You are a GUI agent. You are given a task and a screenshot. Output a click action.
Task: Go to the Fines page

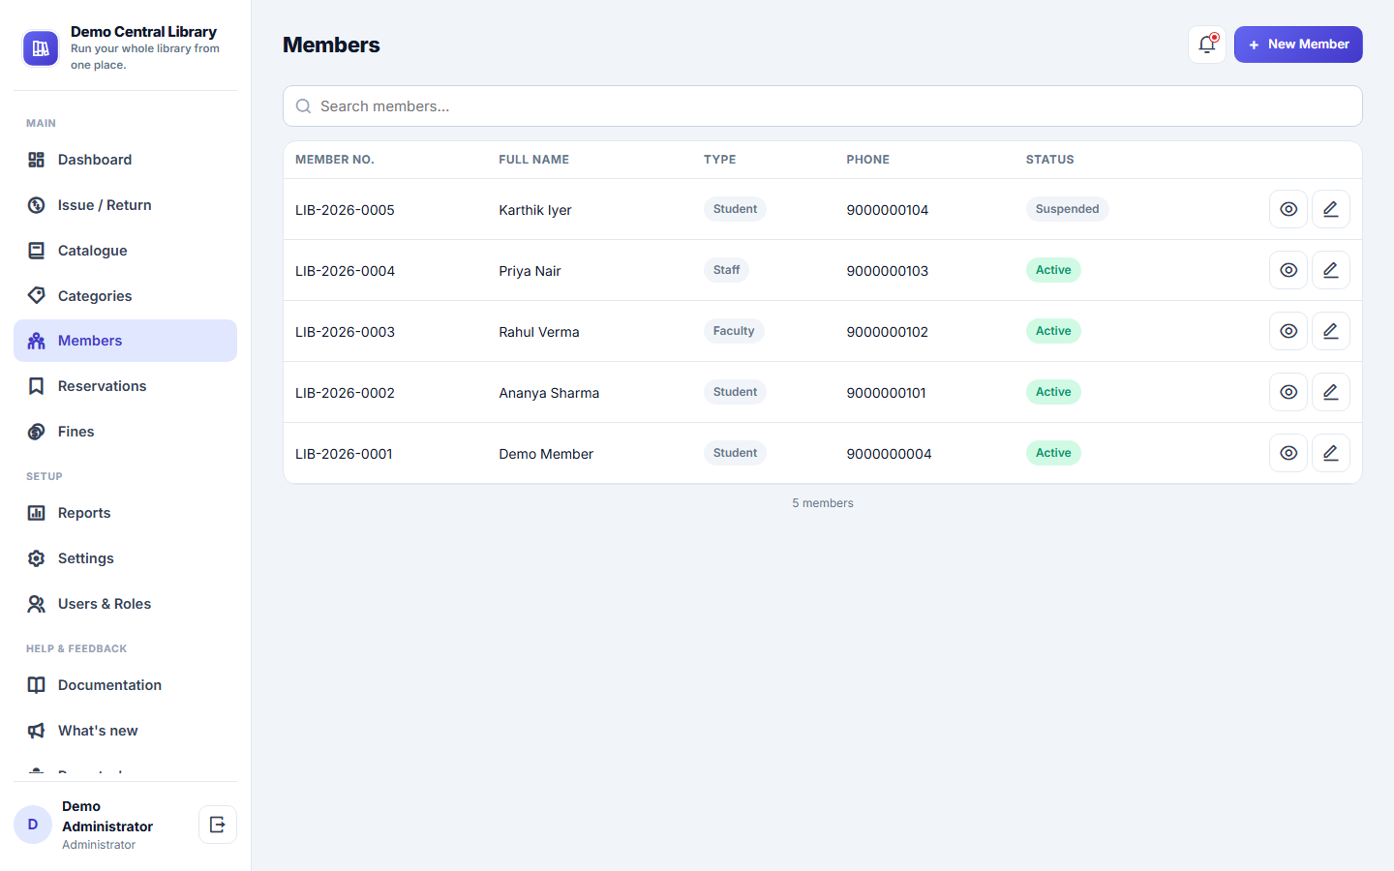coord(125,432)
